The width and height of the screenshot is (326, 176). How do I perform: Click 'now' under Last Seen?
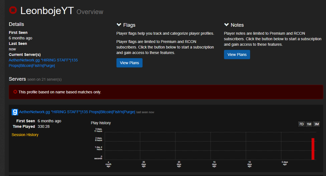coord(12,49)
